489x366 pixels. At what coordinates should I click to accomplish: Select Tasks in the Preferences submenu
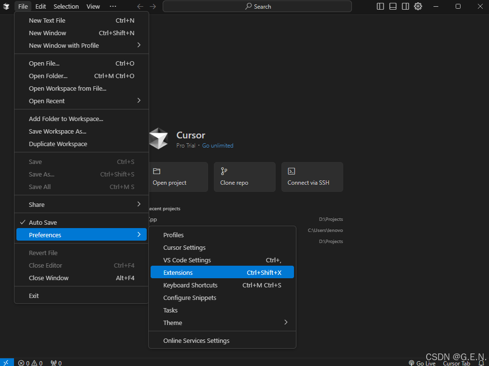[x=222, y=310]
